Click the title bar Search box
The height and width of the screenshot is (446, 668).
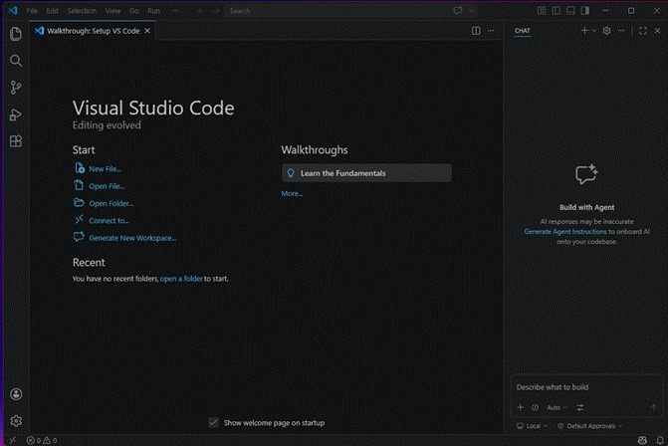[336, 11]
